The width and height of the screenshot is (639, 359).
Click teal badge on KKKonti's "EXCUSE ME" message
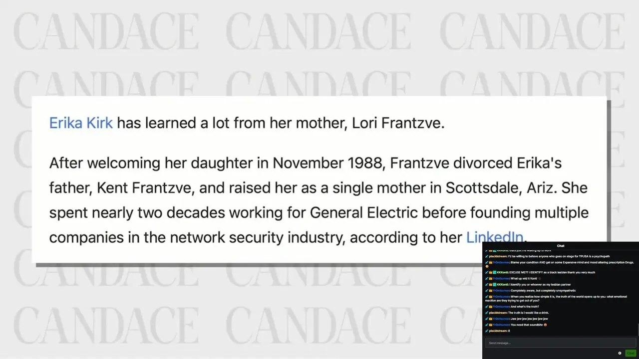click(x=494, y=273)
